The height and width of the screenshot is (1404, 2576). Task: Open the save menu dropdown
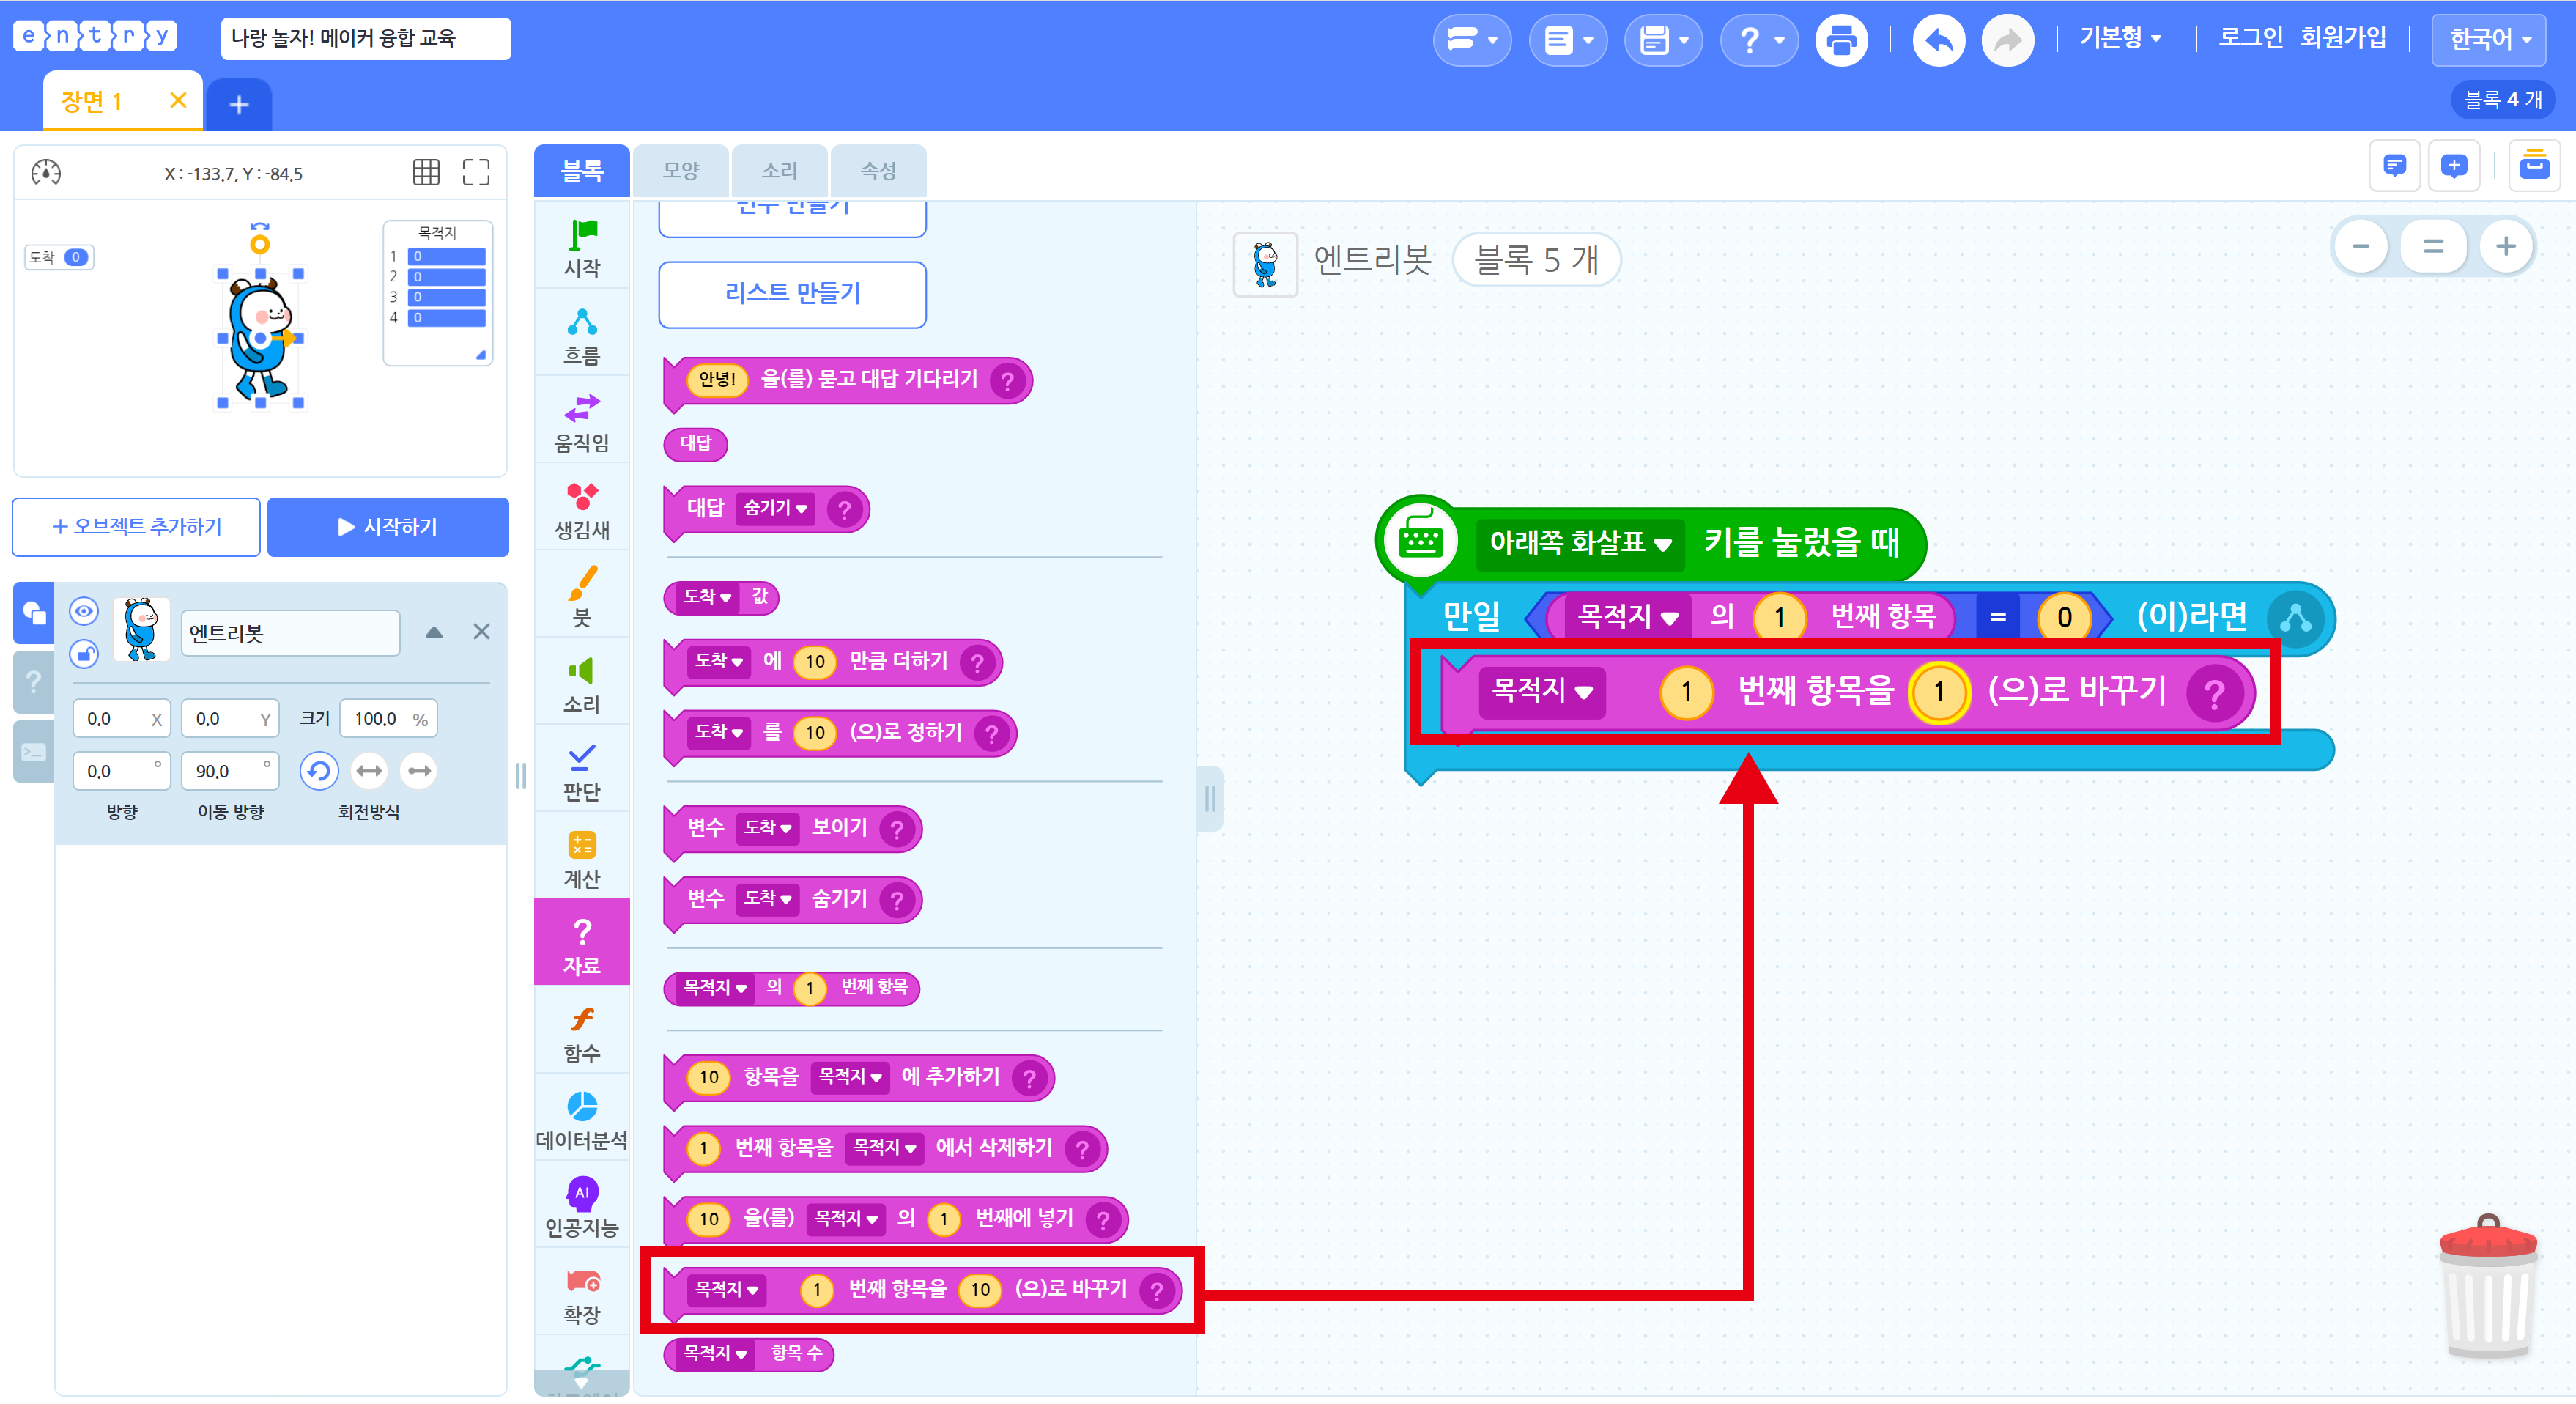pyautogui.click(x=1663, y=40)
